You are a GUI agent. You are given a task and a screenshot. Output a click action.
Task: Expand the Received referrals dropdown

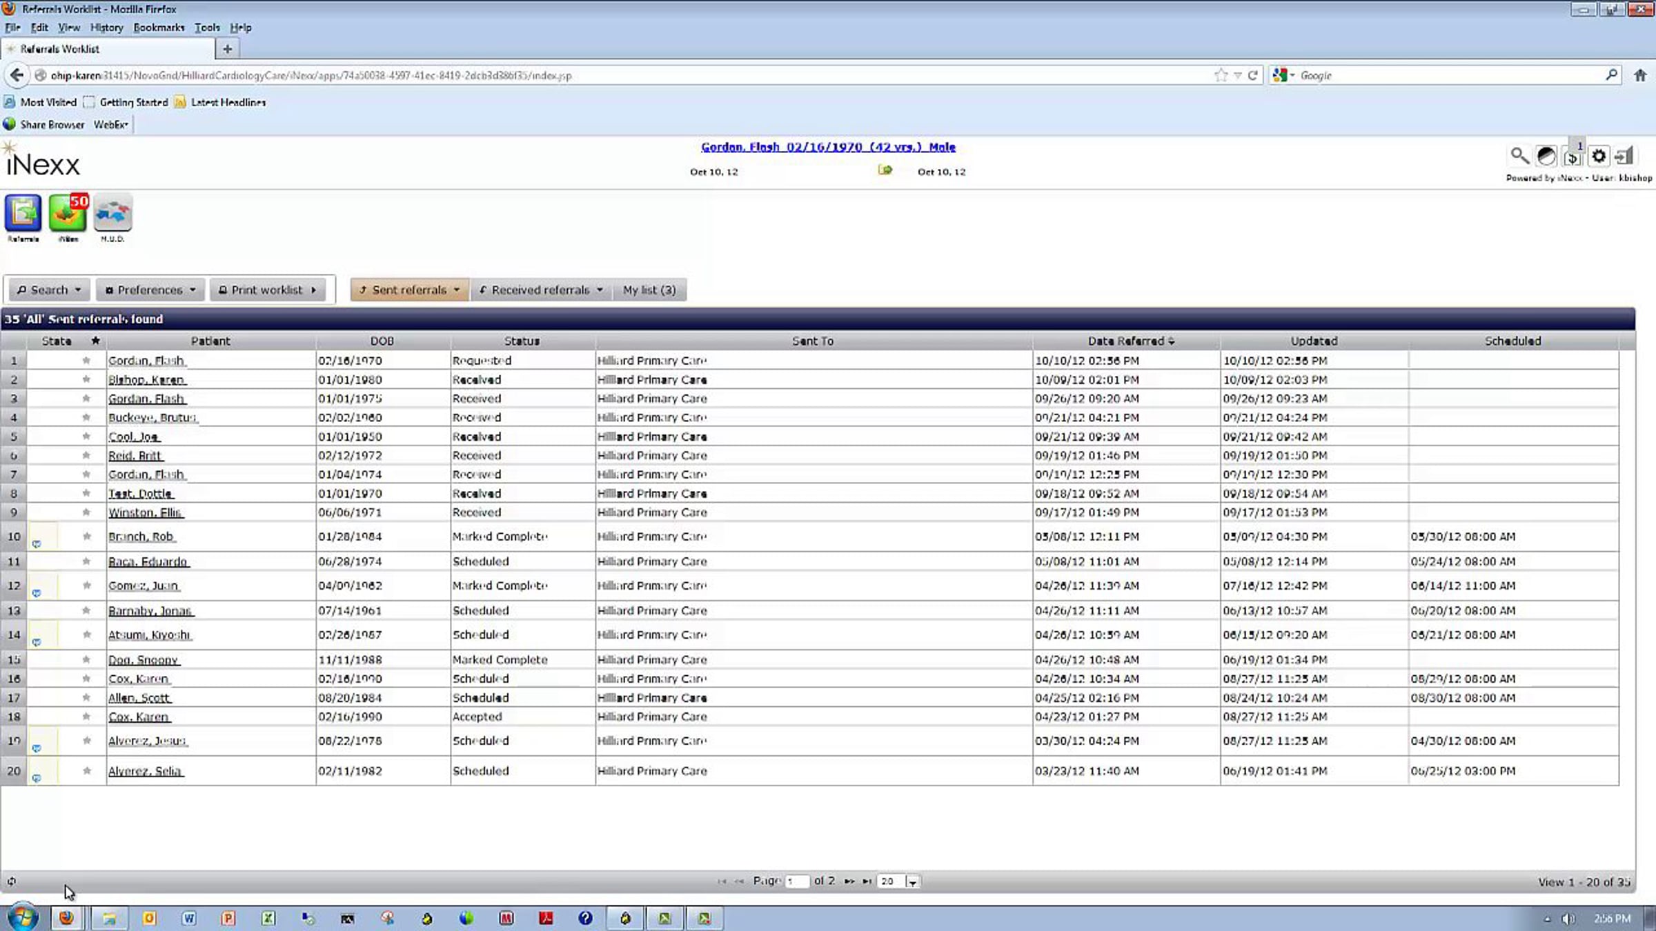(x=542, y=290)
